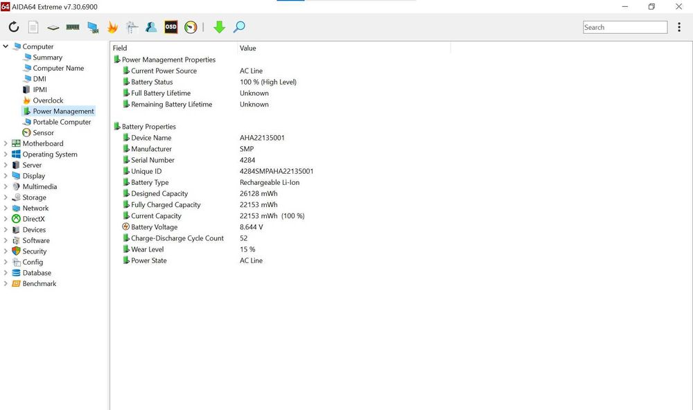Expand the Display tree node
The height and width of the screenshot is (410, 693).
[6, 176]
